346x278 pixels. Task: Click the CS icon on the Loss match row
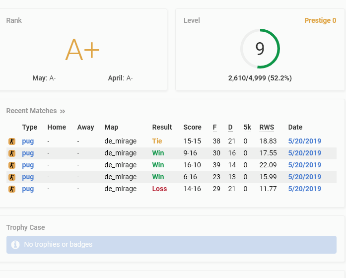(x=12, y=189)
